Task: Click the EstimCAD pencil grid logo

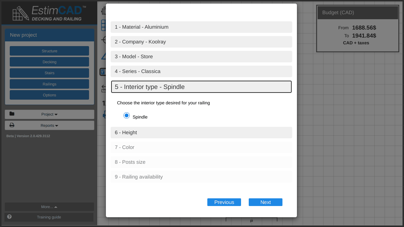Action: [x=21, y=14]
